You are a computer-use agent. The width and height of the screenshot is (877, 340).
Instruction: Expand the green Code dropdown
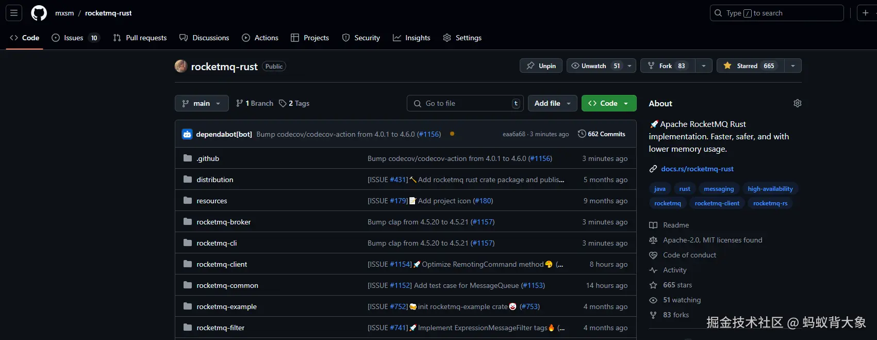coord(608,103)
